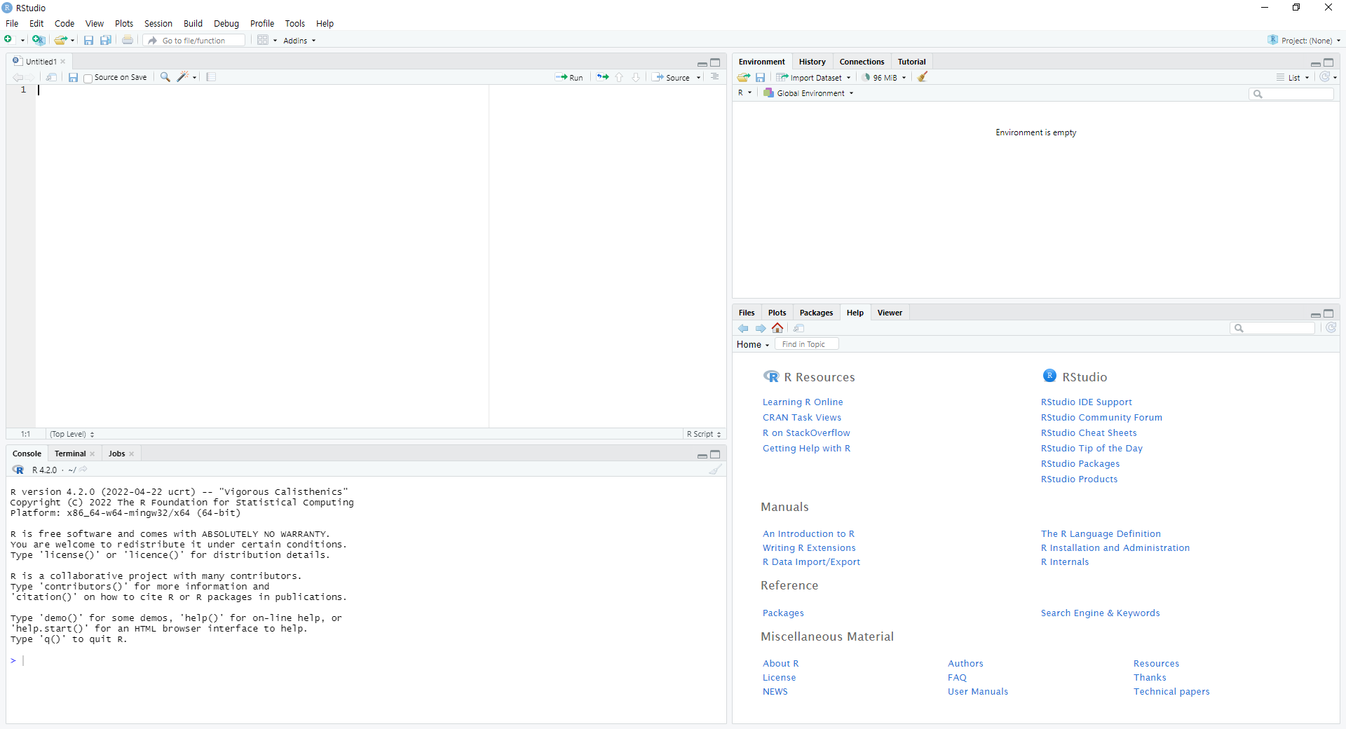Open the Project (None) dropdown
1346x729 pixels.
click(x=1304, y=41)
